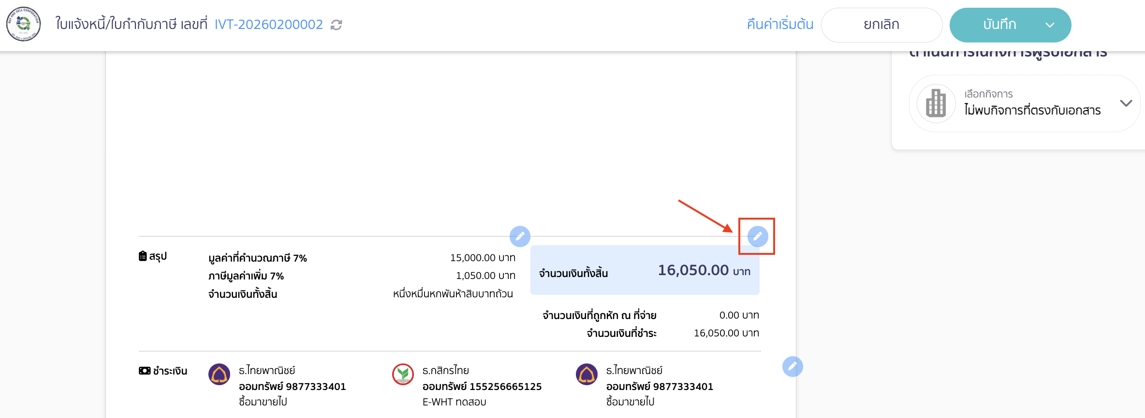Click the ธ.กสิกรไทย bank logo
The image size is (1145, 418).
point(403,374)
